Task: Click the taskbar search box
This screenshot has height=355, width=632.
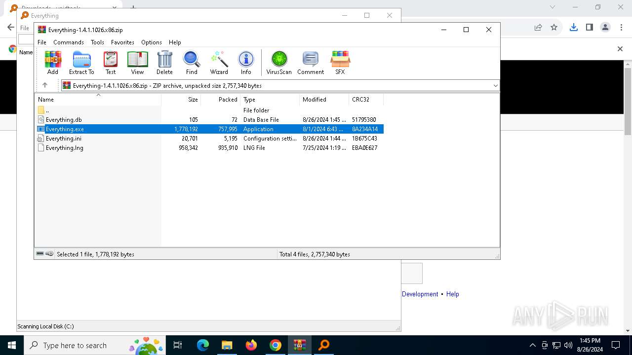Action: pyautogui.click(x=95, y=345)
